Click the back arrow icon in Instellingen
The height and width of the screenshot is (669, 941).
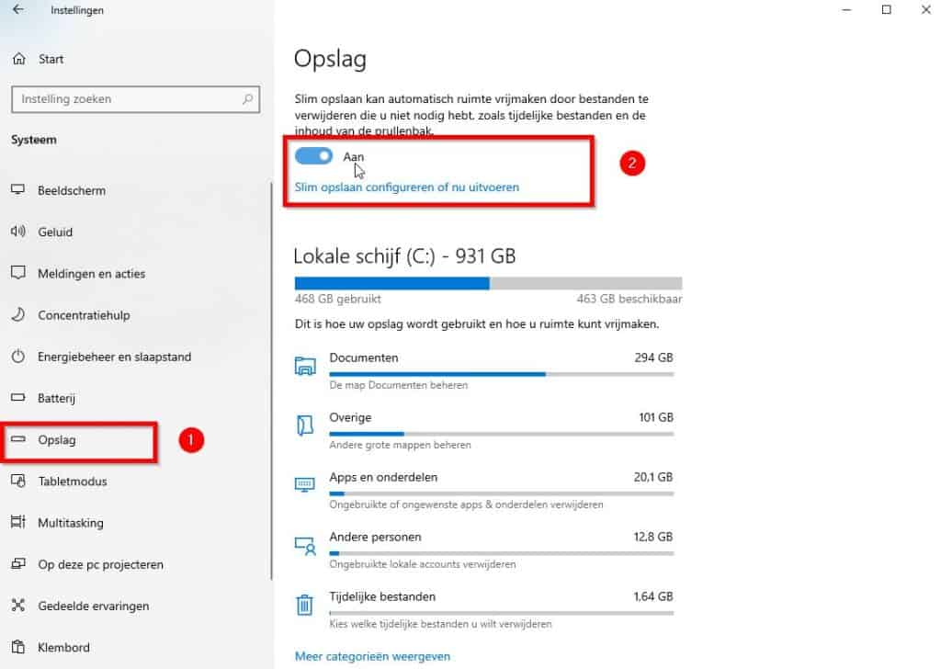coord(18,9)
